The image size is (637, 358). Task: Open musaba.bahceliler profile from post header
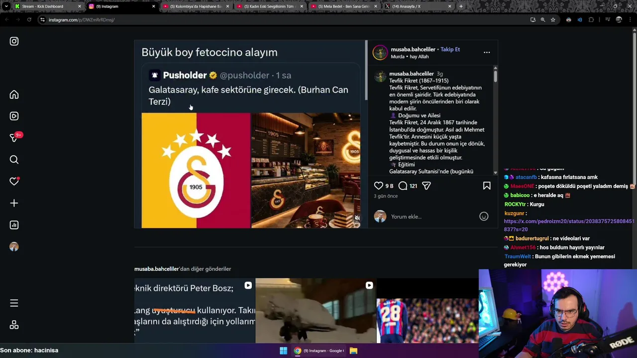point(413,49)
